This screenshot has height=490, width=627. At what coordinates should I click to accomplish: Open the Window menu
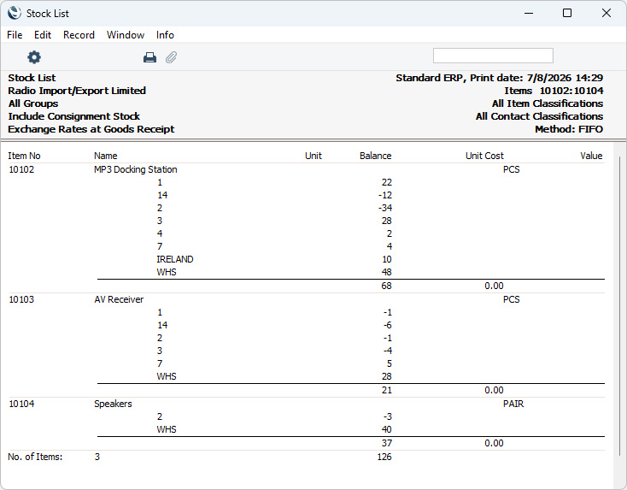click(126, 35)
